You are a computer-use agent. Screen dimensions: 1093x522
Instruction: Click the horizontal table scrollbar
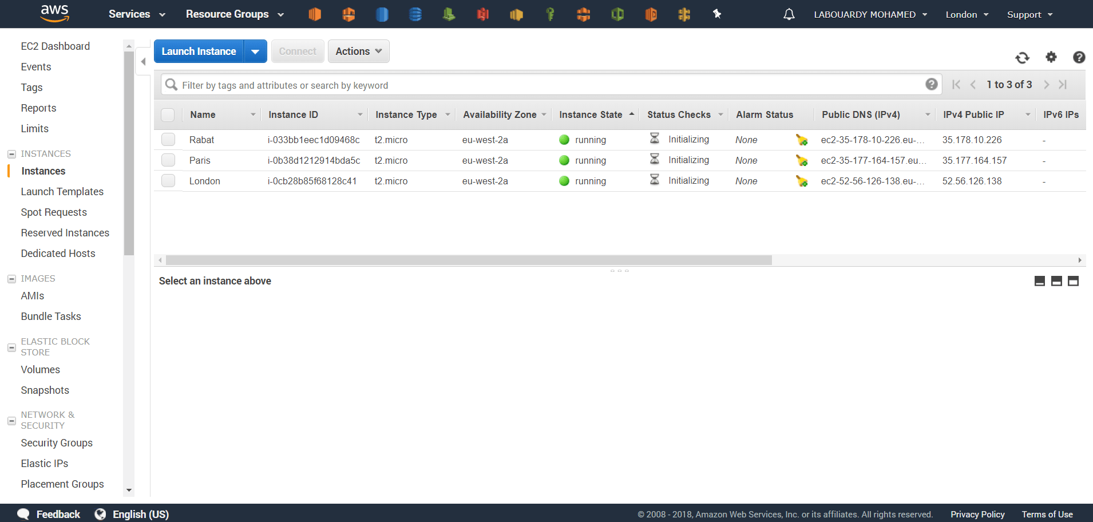(469, 260)
